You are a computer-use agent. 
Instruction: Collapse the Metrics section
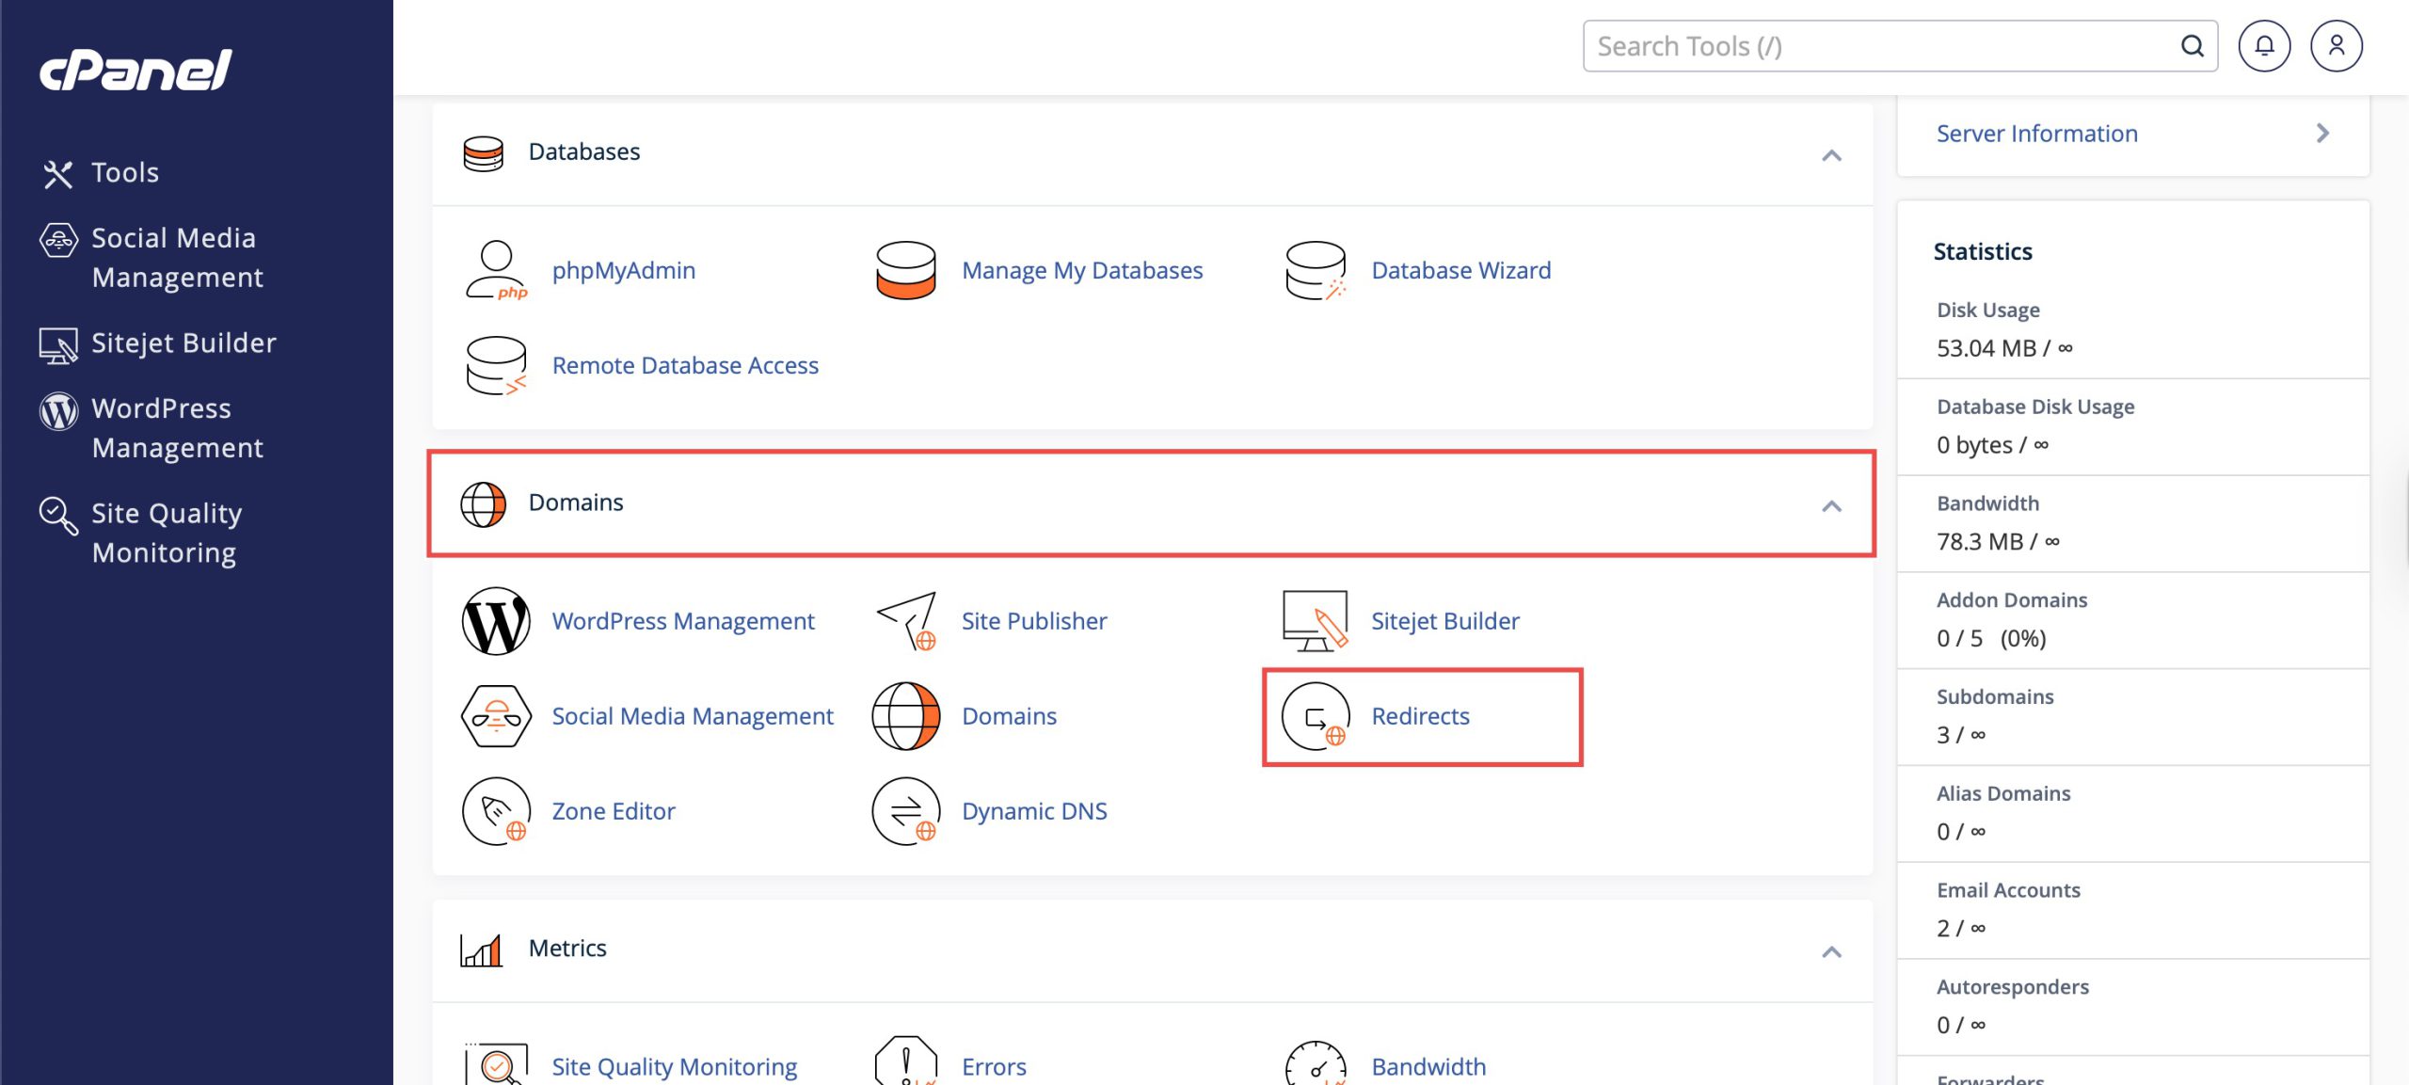(1831, 951)
